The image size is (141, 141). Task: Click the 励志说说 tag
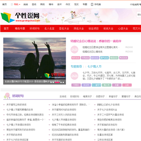click(95, 58)
